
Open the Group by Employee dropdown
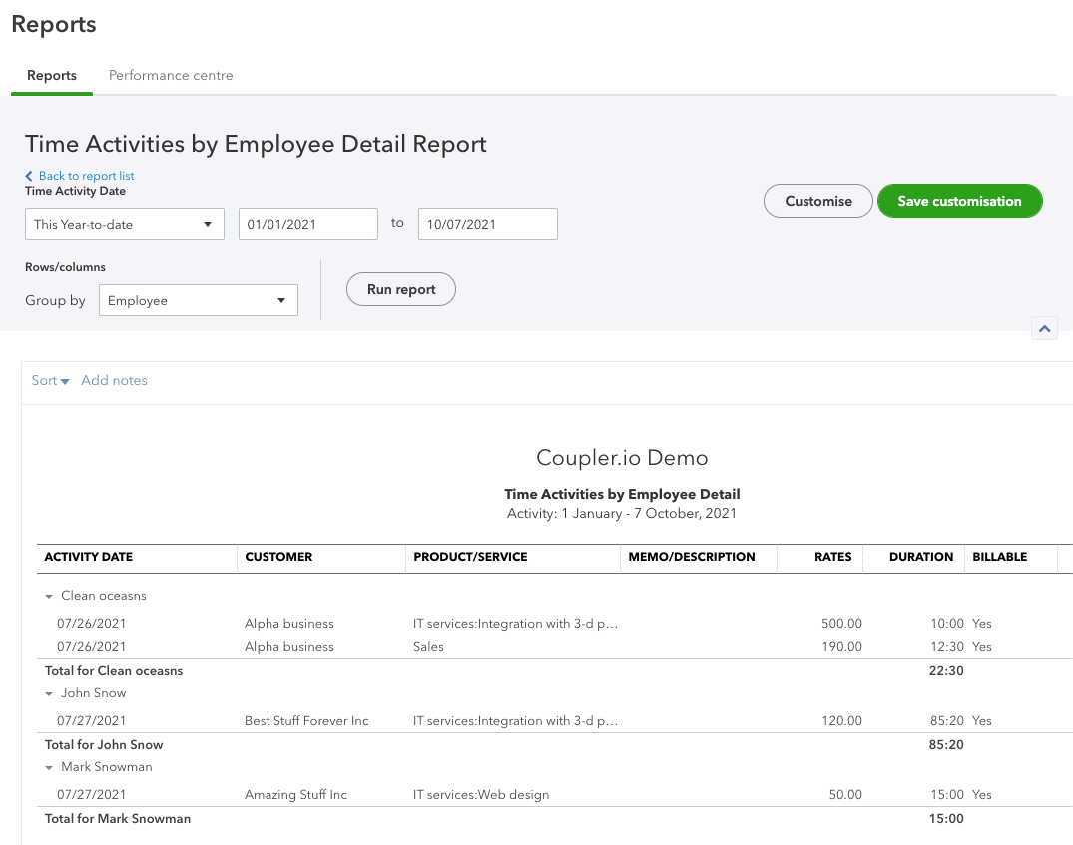(x=198, y=299)
